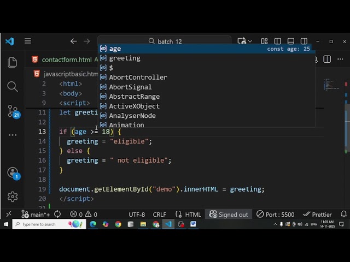The height and width of the screenshot is (262, 350).
Task: Click the code minimap
Action: [332, 85]
